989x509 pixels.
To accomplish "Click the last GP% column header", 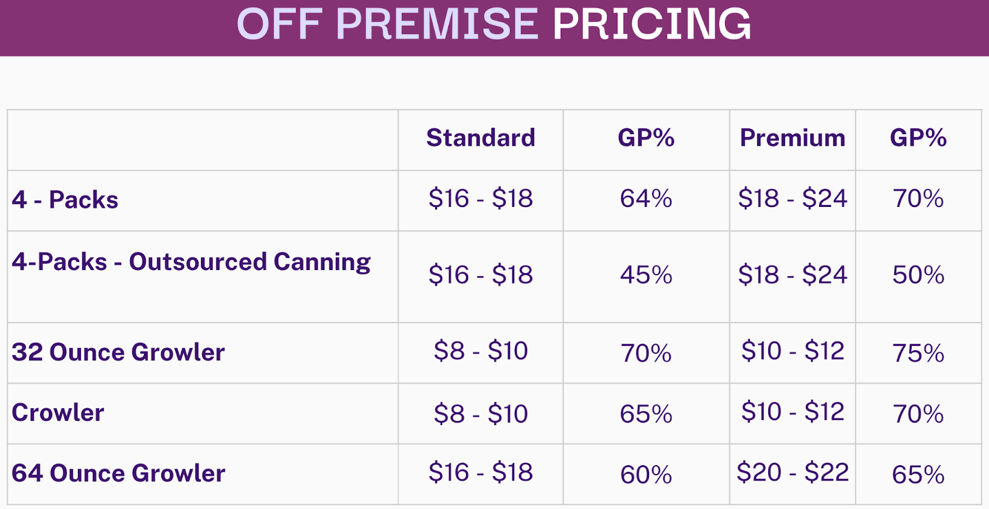I will click(918, 138).
